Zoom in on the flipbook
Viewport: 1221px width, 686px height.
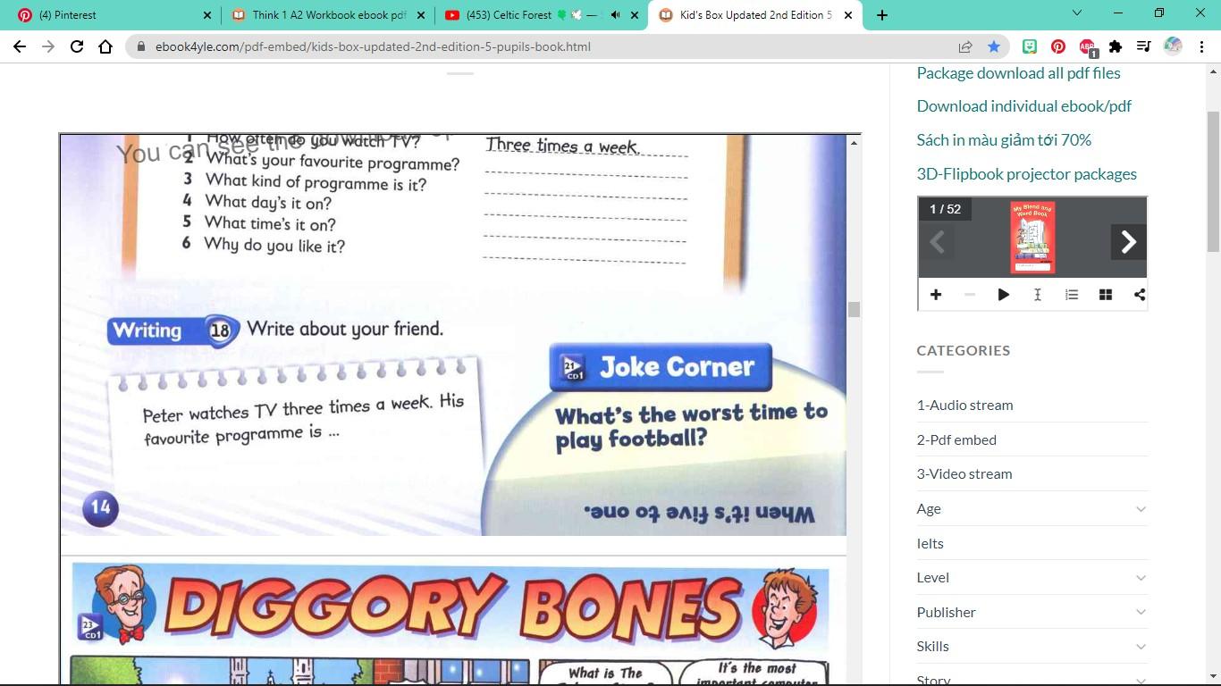coord(936,295)
